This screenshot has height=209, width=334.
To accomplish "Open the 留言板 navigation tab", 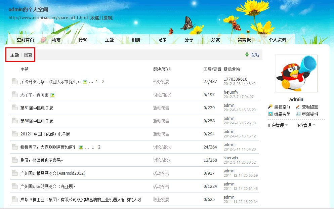I will click(x=244, y=40).
